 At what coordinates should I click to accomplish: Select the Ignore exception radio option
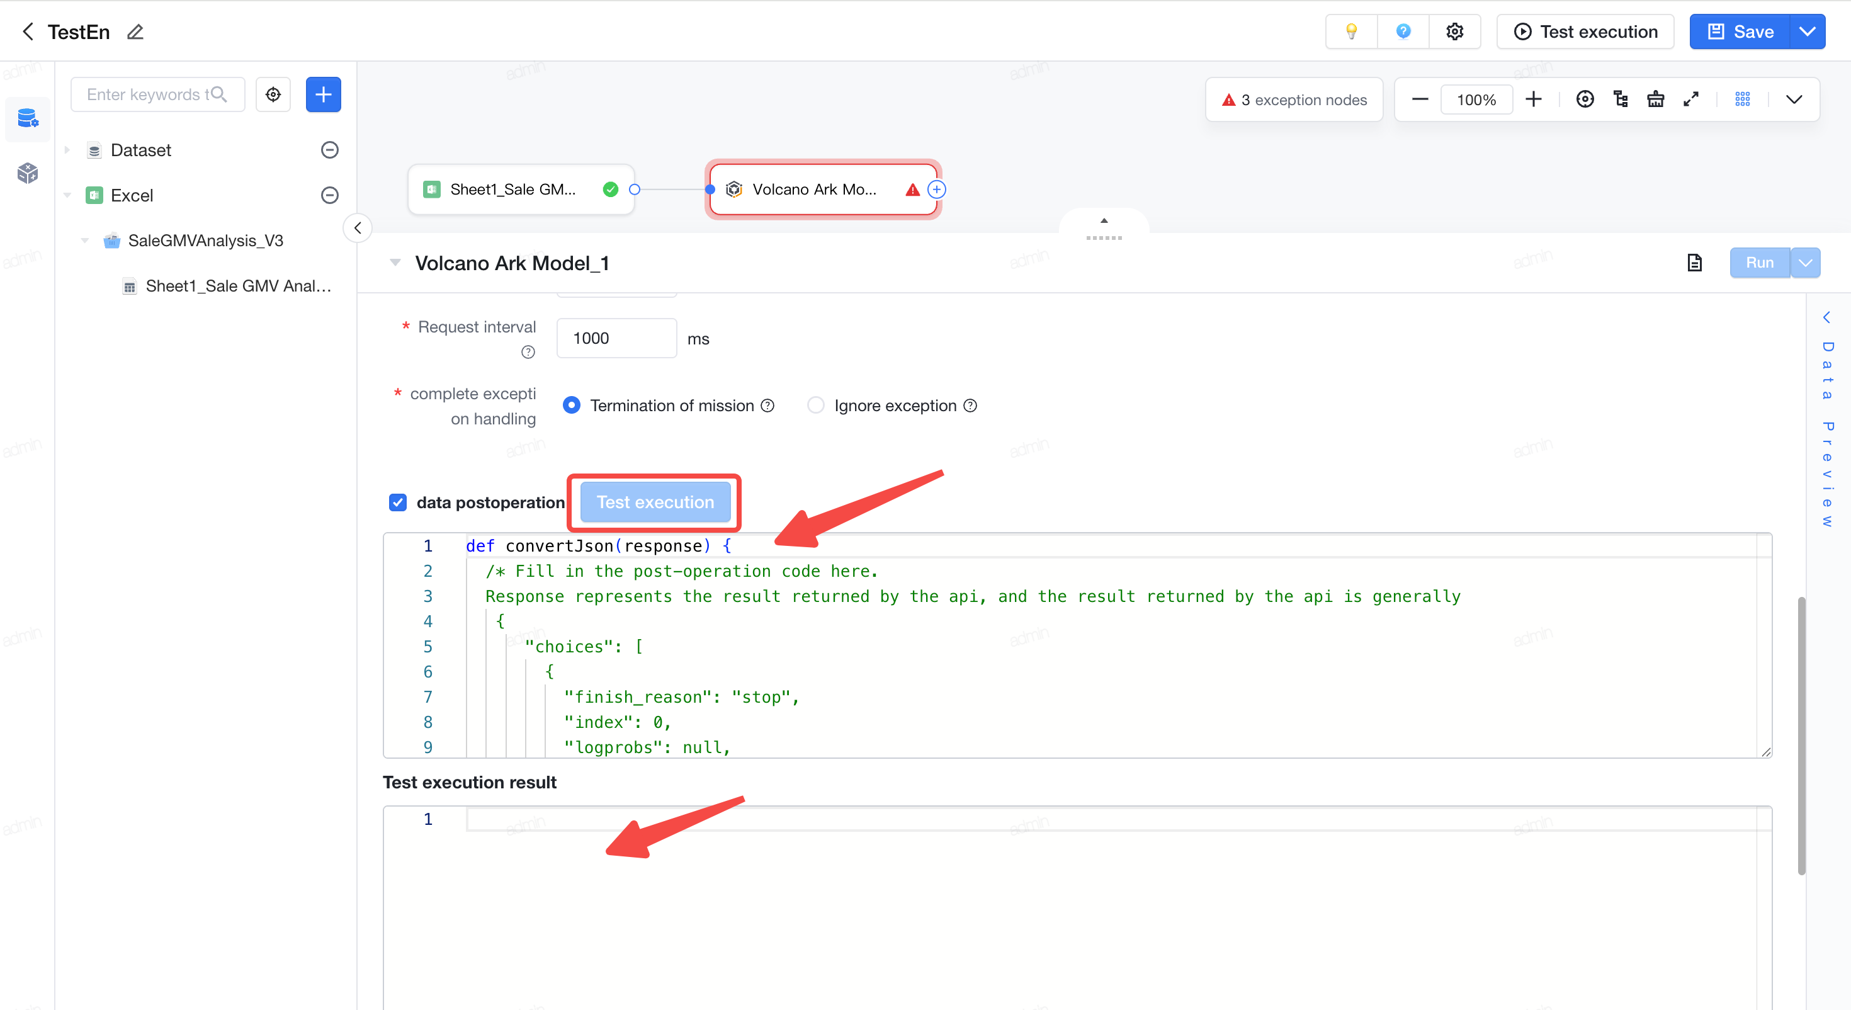[815, 406]
